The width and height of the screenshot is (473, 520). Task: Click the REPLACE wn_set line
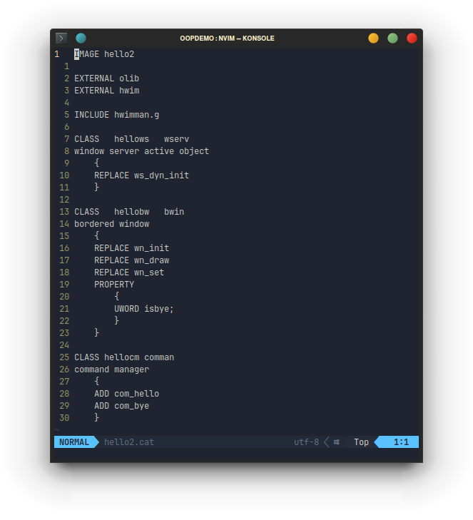(129, 272)
